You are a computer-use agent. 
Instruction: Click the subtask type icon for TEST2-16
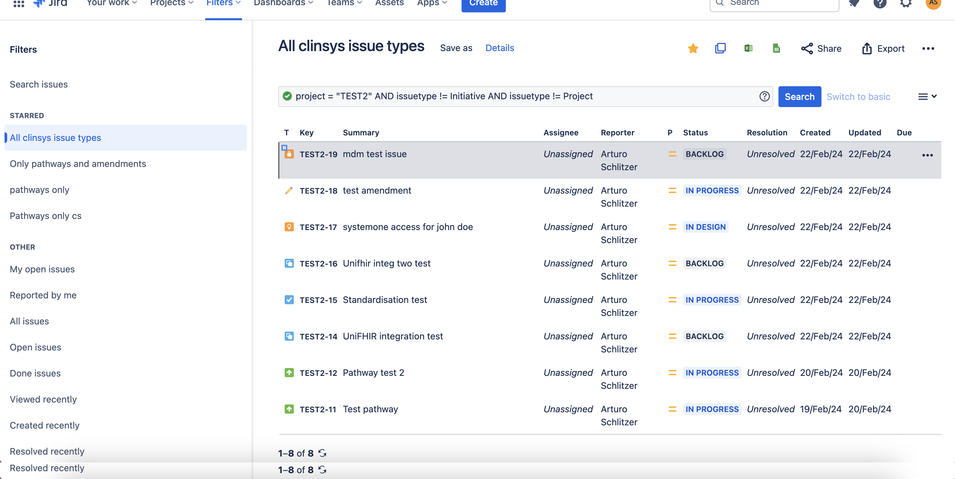click(289, 263)
